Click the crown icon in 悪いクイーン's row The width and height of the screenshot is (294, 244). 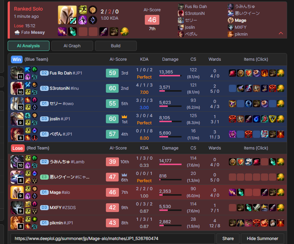point(124,175)
